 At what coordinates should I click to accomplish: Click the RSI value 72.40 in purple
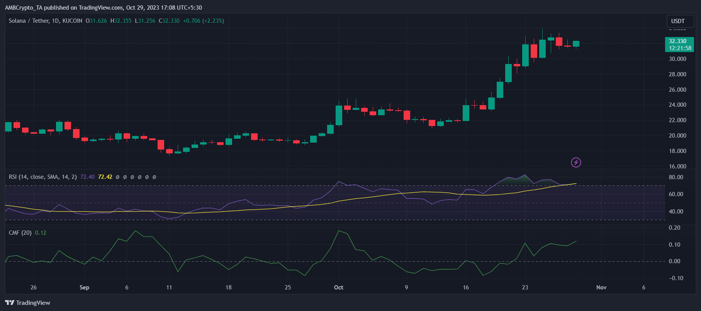[x=87, y=177]
